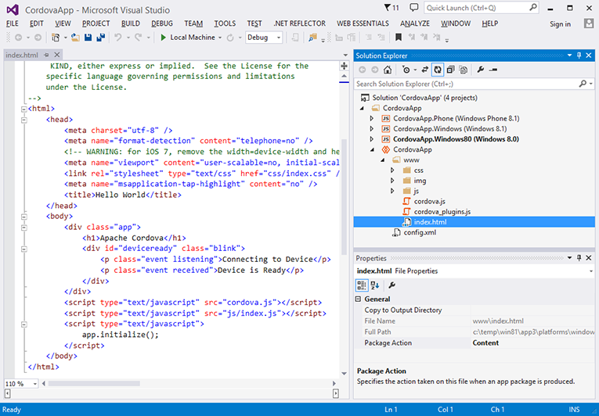Click the Home icon in Solution Explorer
This screenshot has width=599, height=416.
click(387, 70)
